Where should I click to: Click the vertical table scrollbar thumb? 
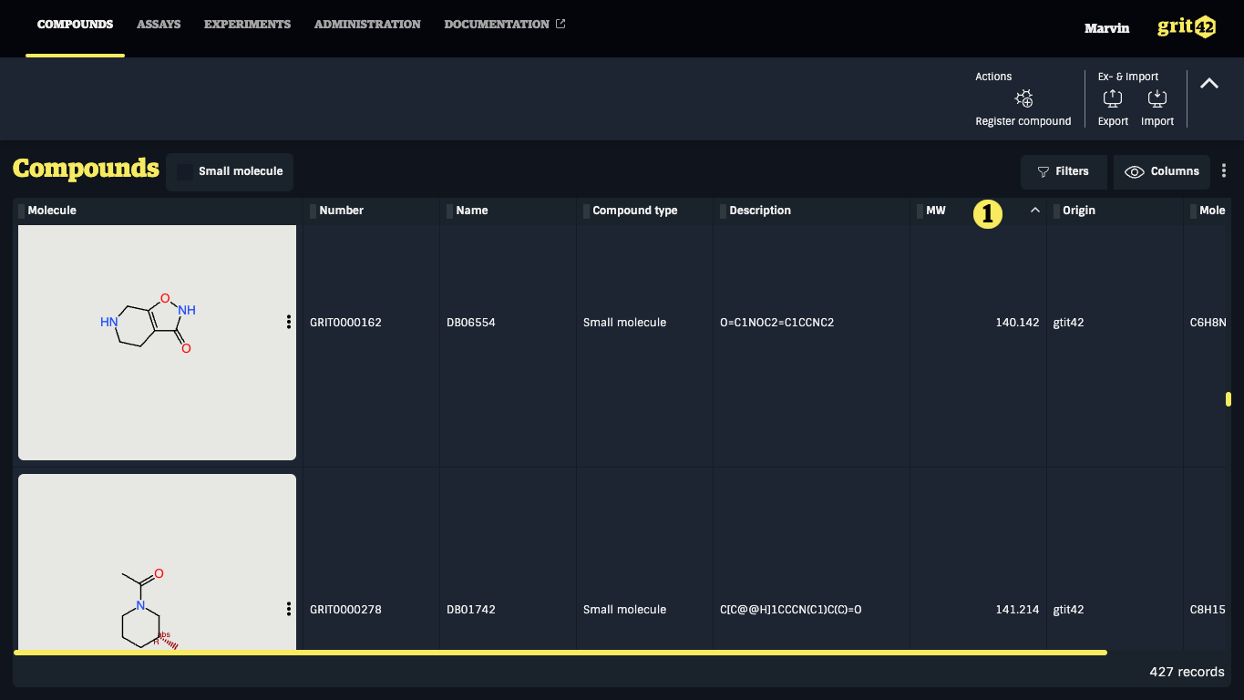[1229, 399]
